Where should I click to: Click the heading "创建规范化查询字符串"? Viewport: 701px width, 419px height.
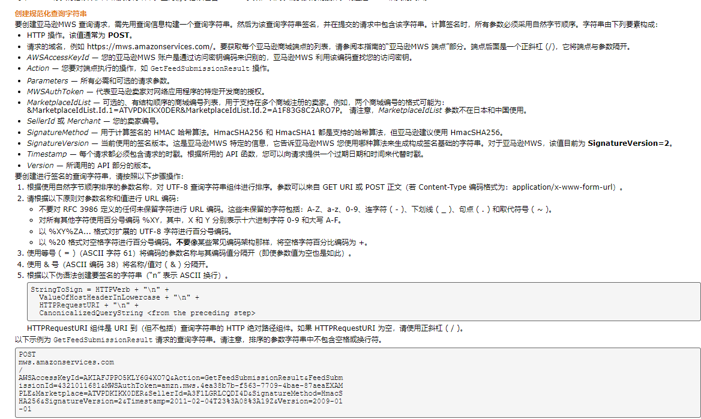click(x=51, y=14)
